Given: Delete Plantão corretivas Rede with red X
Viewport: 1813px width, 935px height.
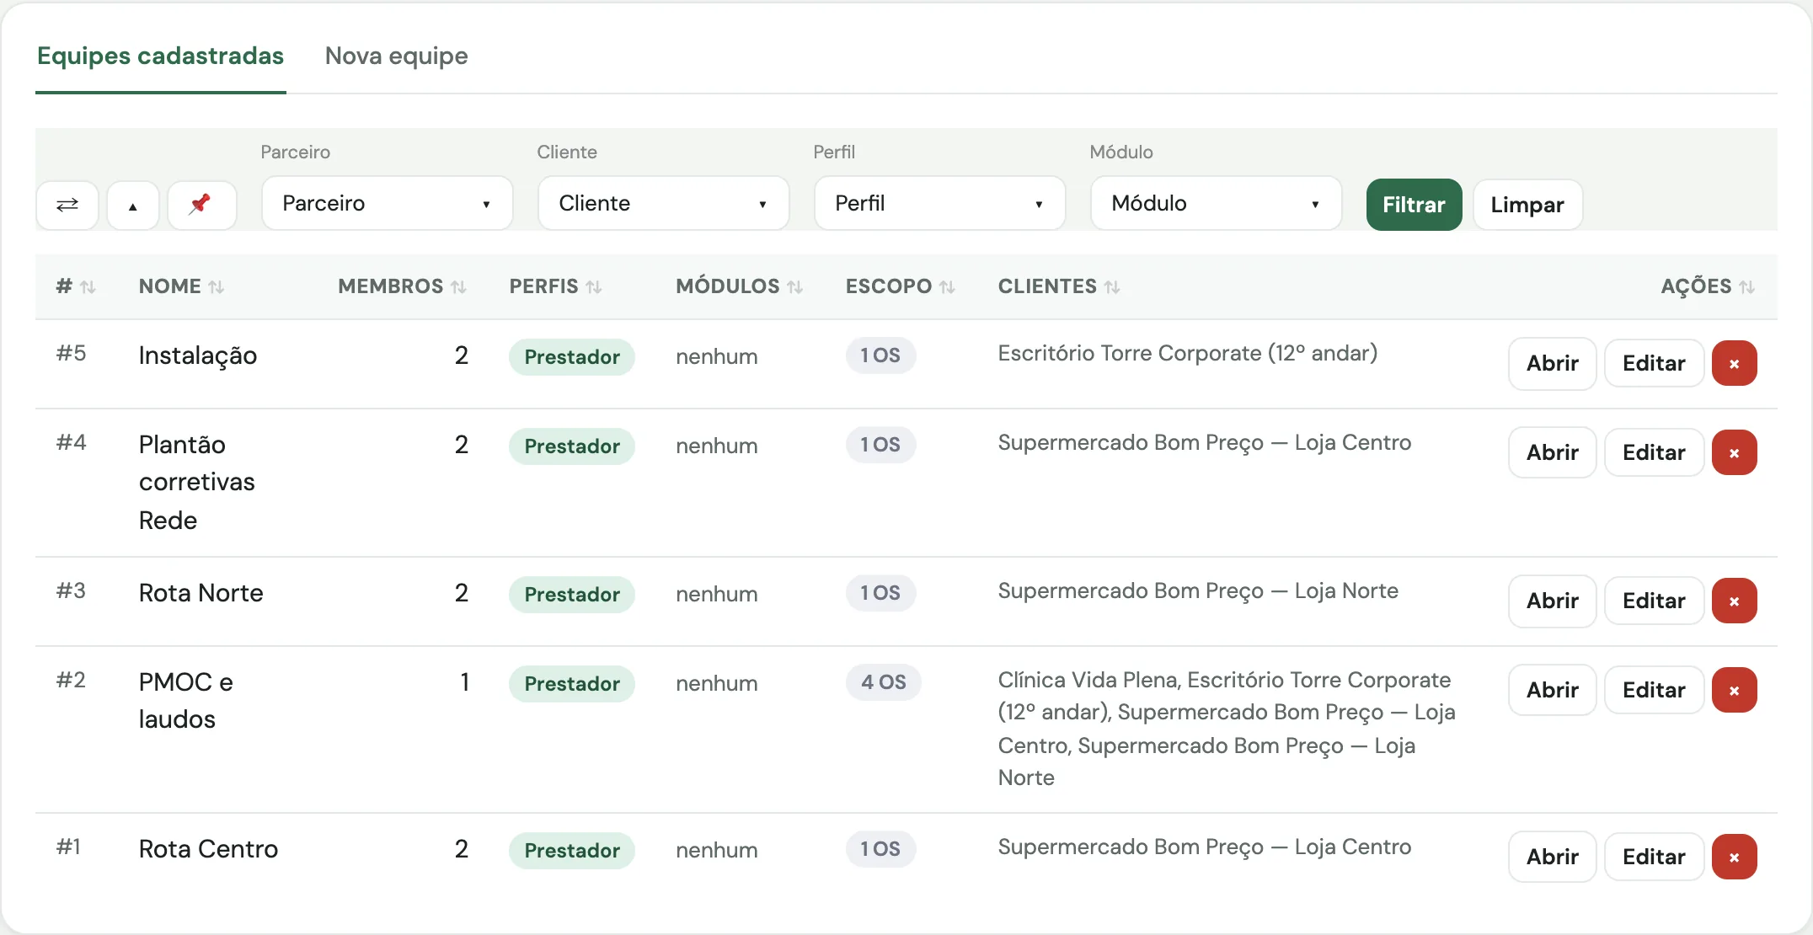Looking at the screenshot, I should [1734, 452].
